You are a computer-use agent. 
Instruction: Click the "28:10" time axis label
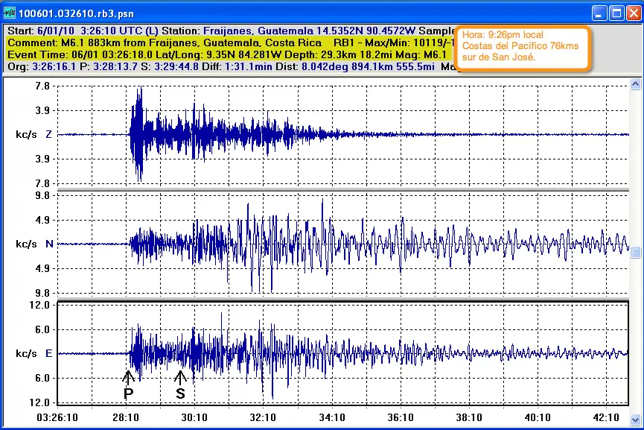tap(126, 417)
